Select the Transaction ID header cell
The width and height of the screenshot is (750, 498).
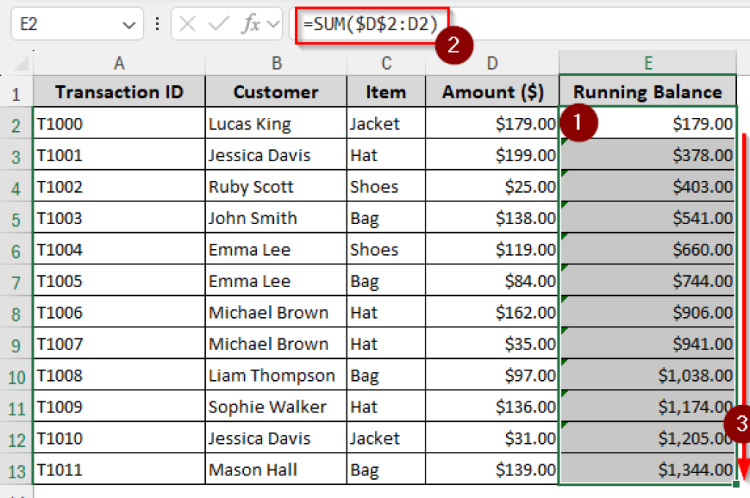(x=119, y=92)
